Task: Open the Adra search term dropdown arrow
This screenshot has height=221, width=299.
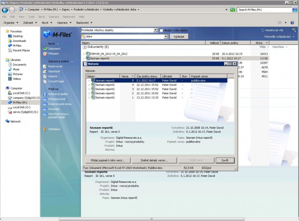Action: tap(166, 37)
